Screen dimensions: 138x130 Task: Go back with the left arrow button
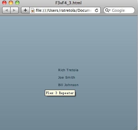coord(6,10)
